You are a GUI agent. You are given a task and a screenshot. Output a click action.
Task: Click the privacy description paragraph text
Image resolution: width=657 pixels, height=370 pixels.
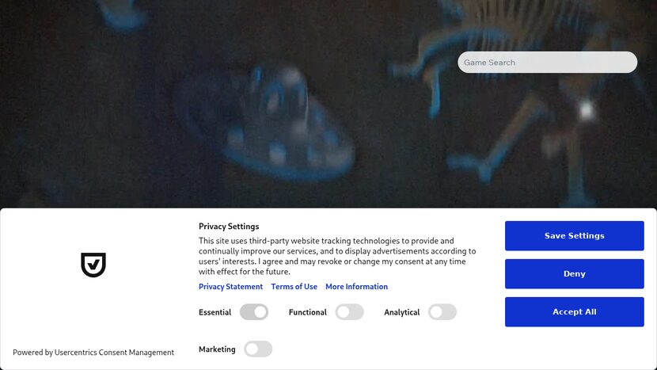[337, 257]
